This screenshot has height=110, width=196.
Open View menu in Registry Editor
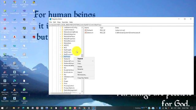(59, 22)
